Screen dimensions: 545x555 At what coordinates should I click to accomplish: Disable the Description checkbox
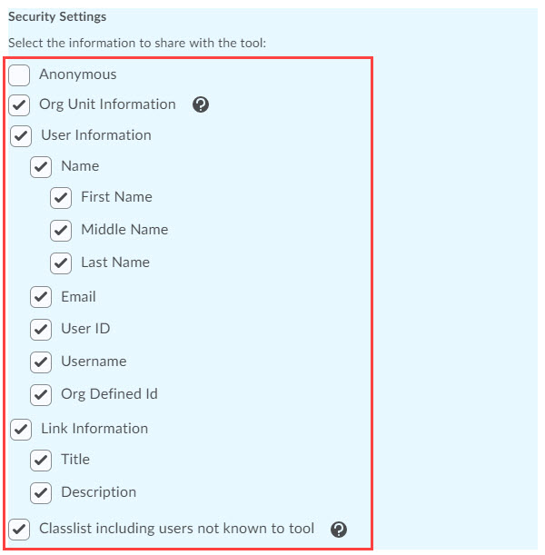tap(41, 493)
